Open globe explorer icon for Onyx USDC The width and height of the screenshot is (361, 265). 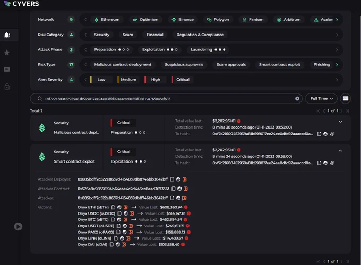125,213
